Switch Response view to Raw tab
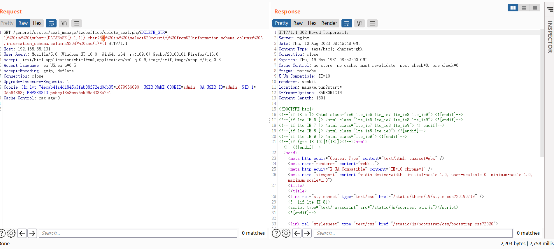The height and width of the screenshot is (249, 554). click(298, 23)
